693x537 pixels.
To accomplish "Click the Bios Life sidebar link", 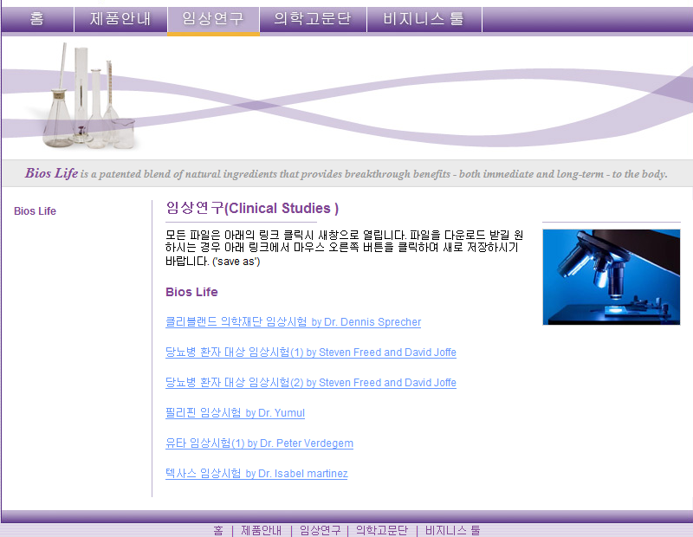I will click(35, 211).
